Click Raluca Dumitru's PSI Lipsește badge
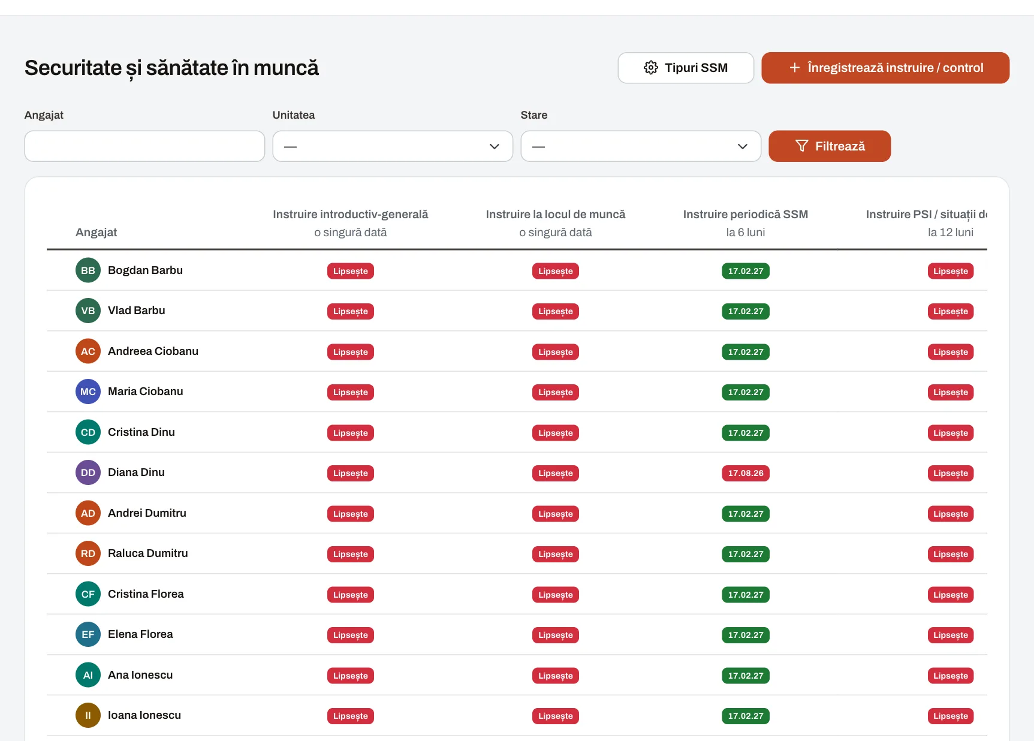1034x741 pixels. [x=951, y=554]
